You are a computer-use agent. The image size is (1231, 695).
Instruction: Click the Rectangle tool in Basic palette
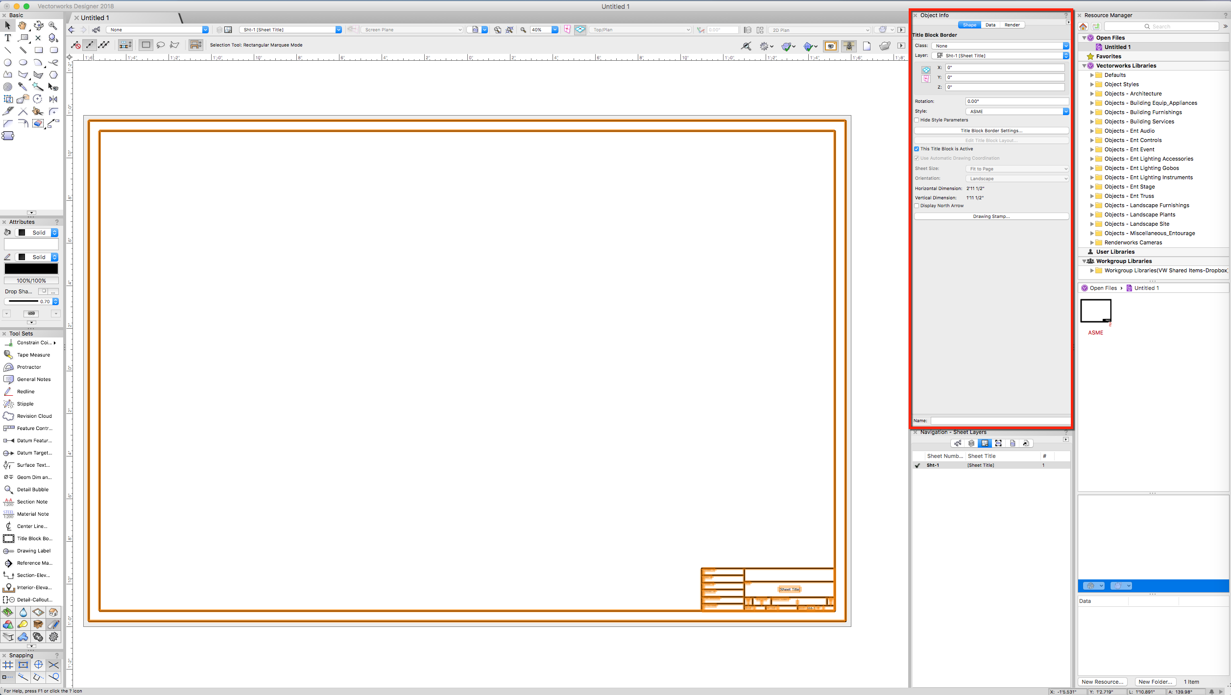[x=38, y=50]
